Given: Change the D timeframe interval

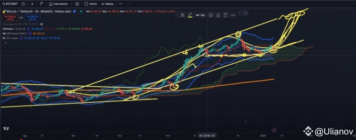Looking at the screenshot, I should tap(32, 4).
